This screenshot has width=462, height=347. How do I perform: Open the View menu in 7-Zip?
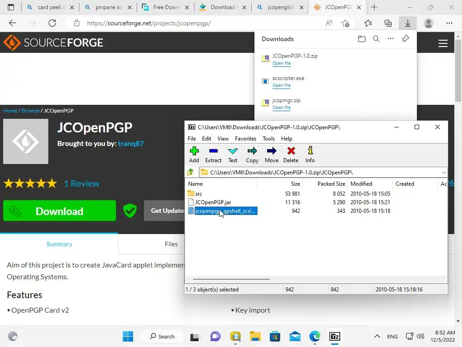pyautogui.click(x=223, y=139)
